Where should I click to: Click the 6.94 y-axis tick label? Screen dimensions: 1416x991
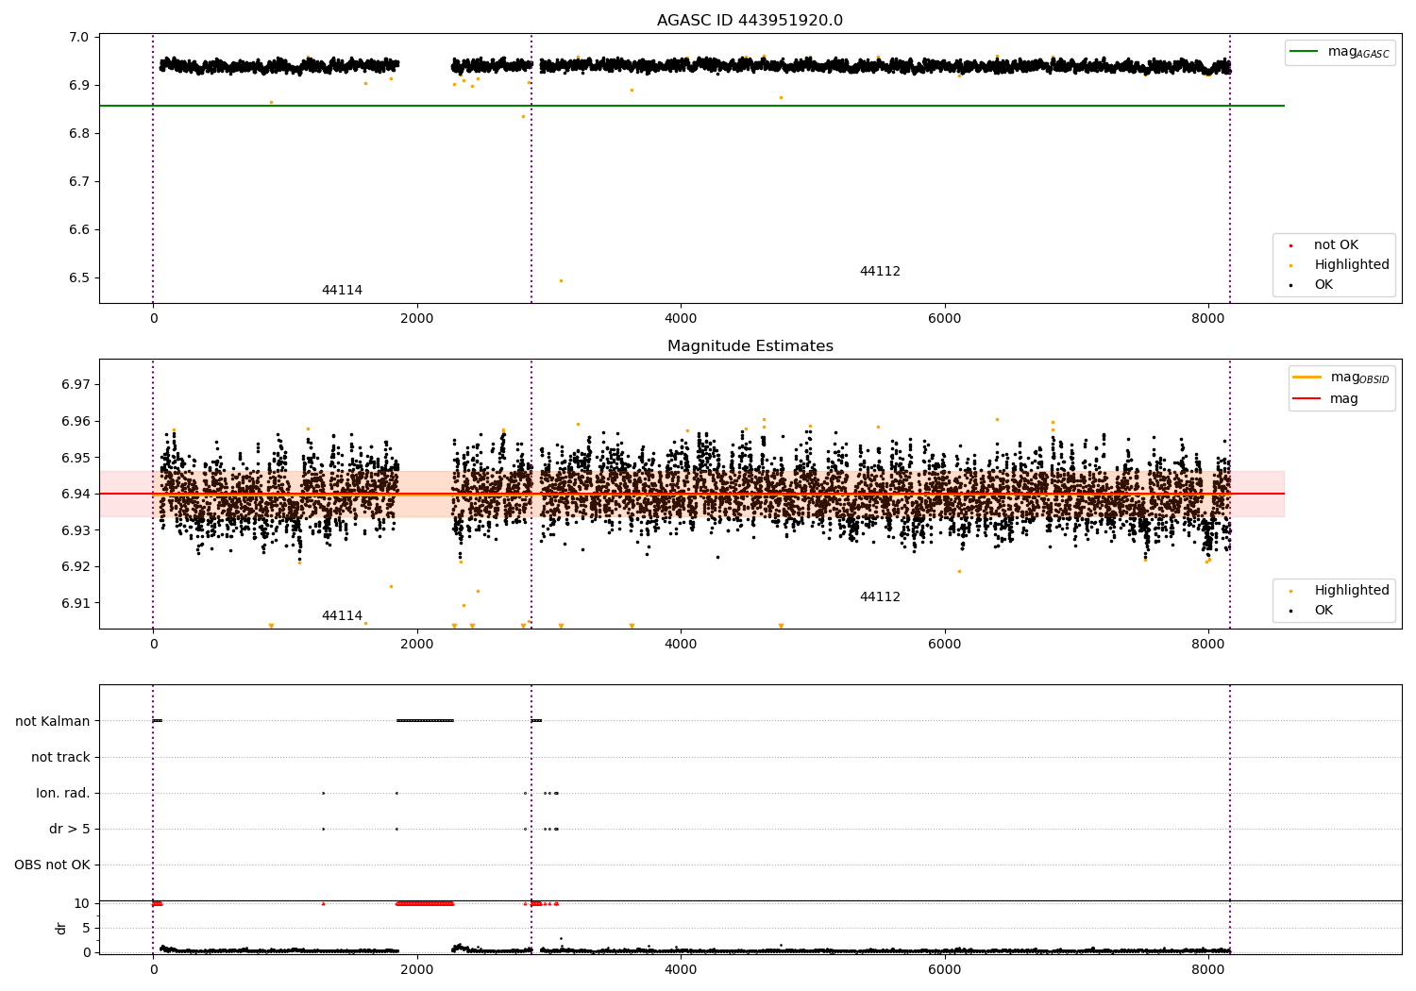coord(76,495)
